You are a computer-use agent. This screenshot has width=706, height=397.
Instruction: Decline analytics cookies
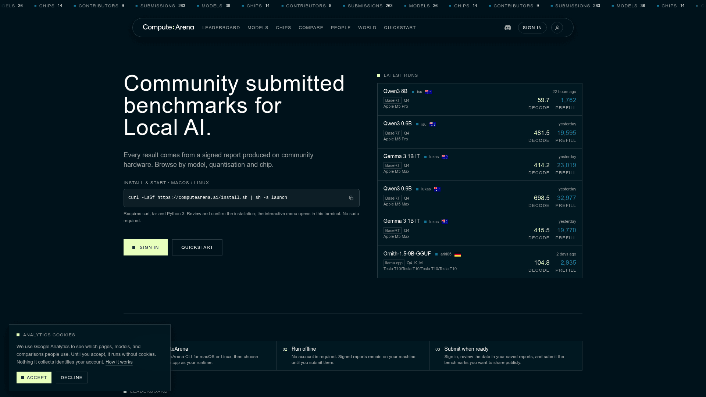(72, 378)
